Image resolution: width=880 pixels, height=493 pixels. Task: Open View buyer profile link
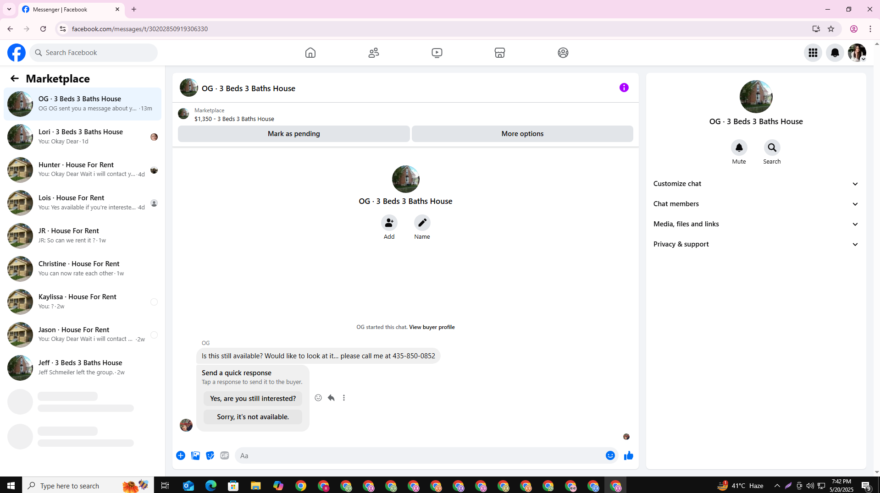(x=432, y=327)
